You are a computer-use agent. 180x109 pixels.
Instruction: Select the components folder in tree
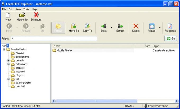pos(22,57)
